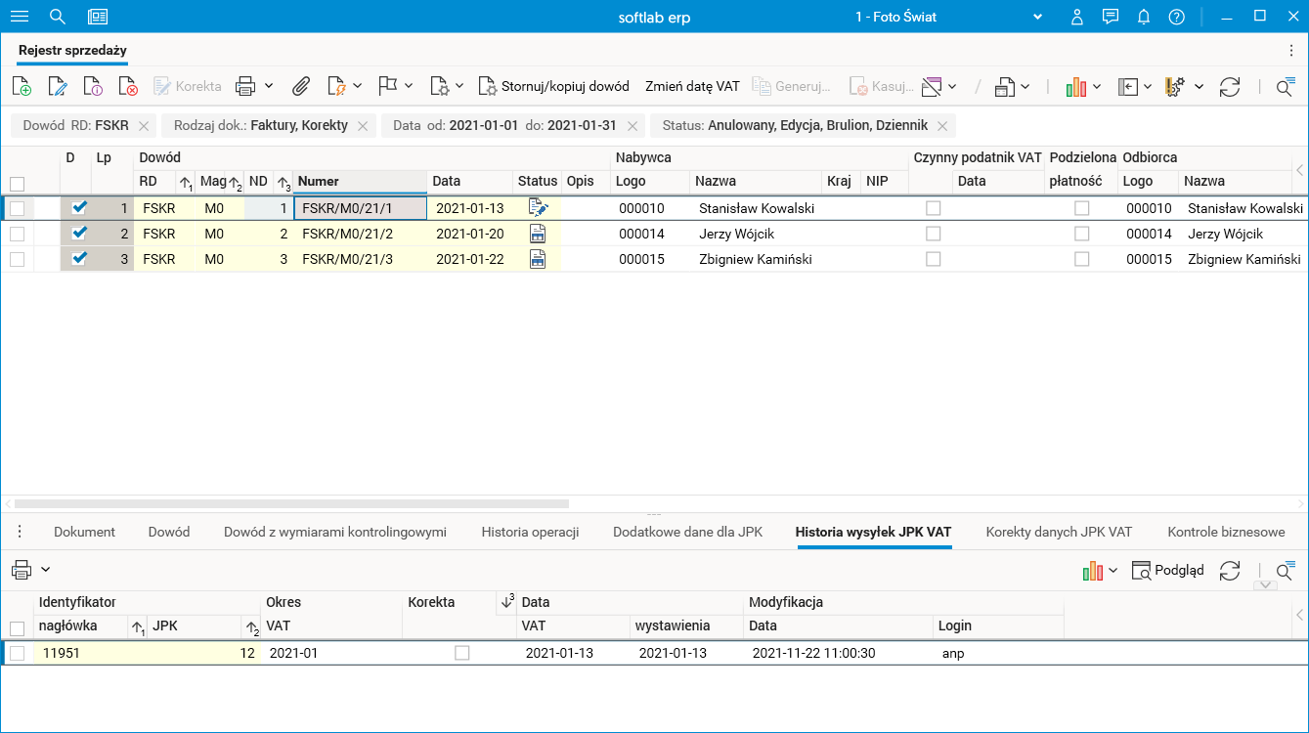
Task: Expand the print dropdown arrow in the top toolbar
Action: tap(269, 86)
